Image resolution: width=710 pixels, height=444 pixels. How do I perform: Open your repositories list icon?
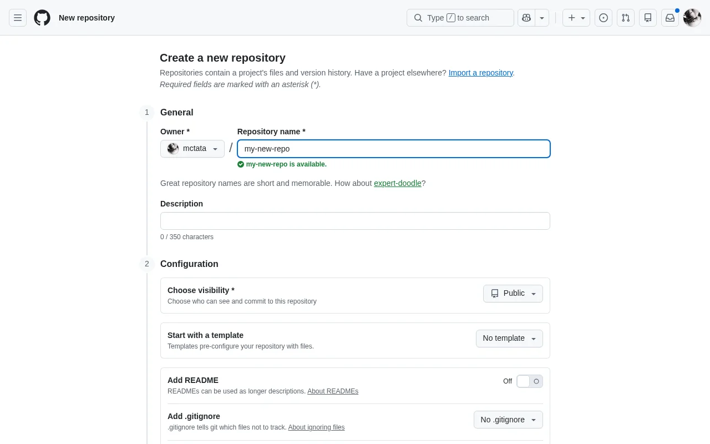tap(648, 18)
